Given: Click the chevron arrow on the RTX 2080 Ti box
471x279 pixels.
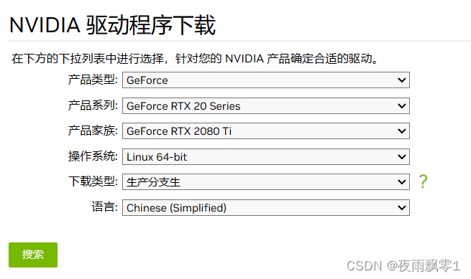Looking at the screenshot, I should click(402, 131).
